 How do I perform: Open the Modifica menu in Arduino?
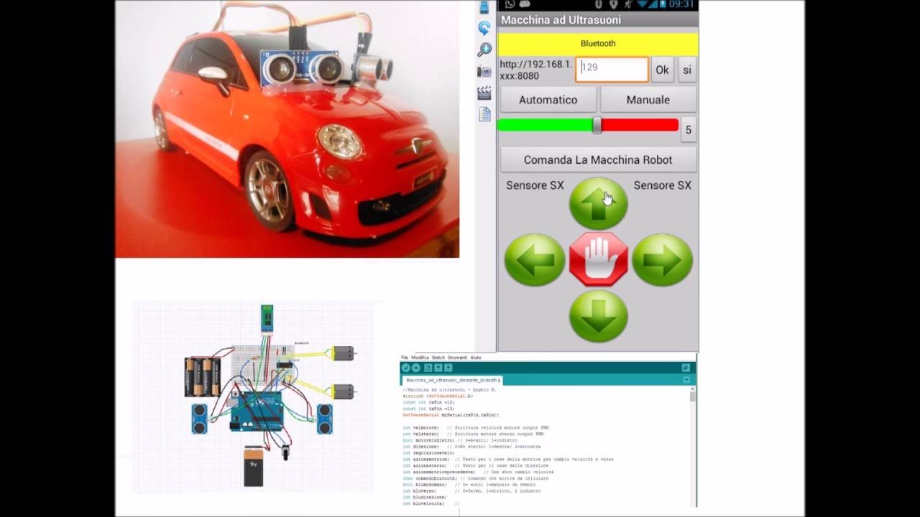click(420, 358)
